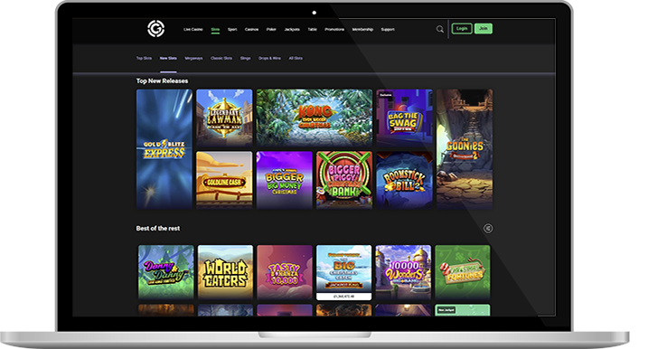
Task: Show the All Slots tab
Action: click(x=296, y=58)
